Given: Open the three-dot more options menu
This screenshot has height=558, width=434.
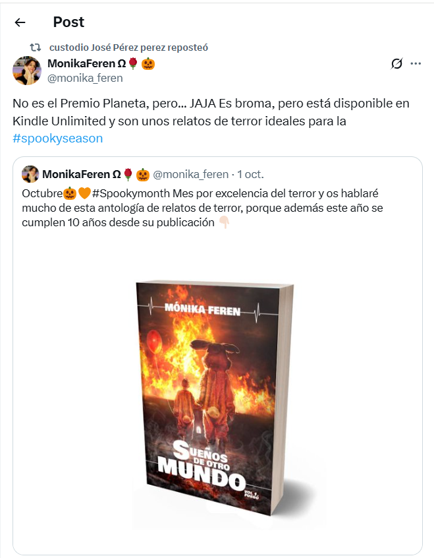Looking at the screenshot, I should pos(416,64).
